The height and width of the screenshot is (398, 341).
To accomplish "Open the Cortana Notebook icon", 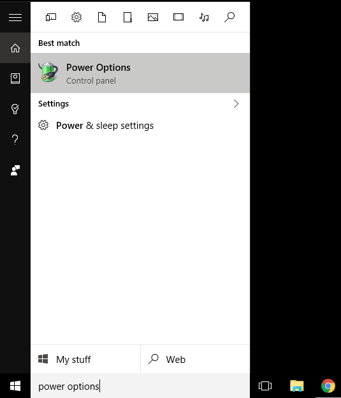I will [15, 78].
